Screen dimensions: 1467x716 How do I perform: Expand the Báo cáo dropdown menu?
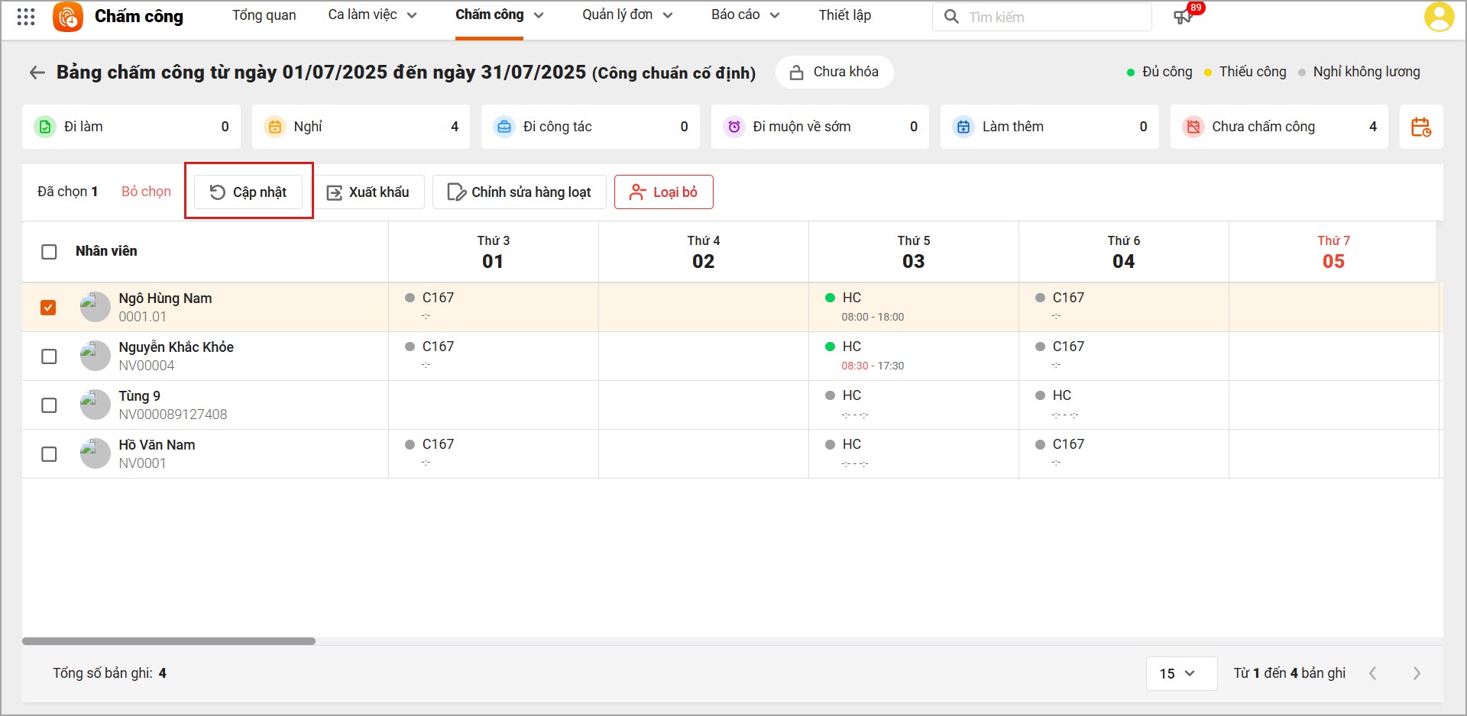point(745,15)
